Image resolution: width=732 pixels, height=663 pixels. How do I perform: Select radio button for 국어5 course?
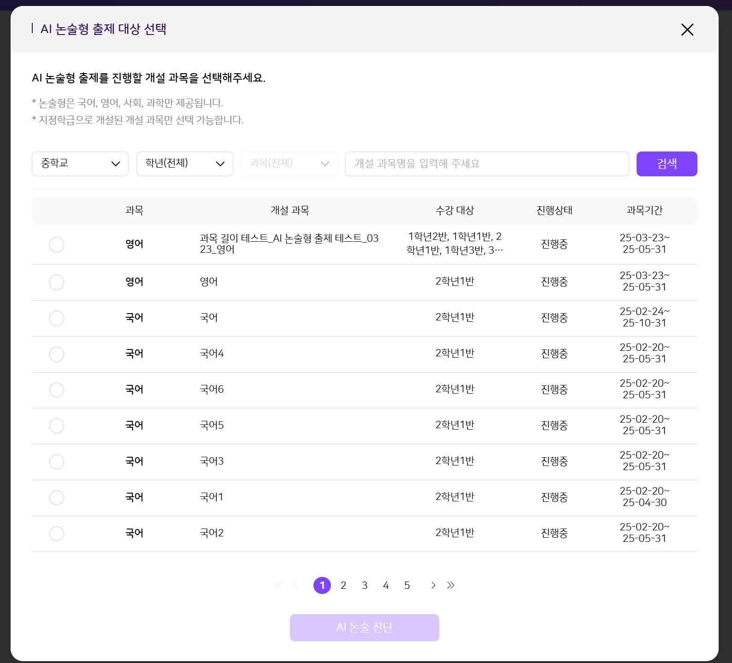(x=57, y=426)
